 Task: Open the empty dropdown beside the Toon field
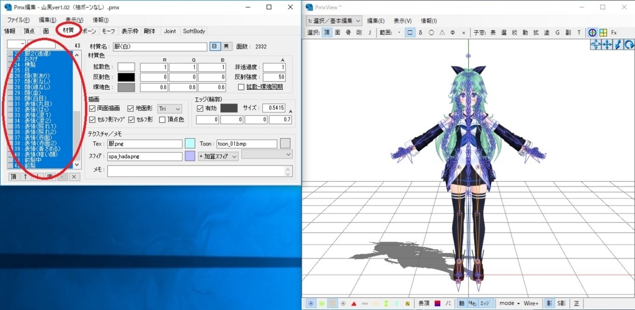(x=267, y=154)
